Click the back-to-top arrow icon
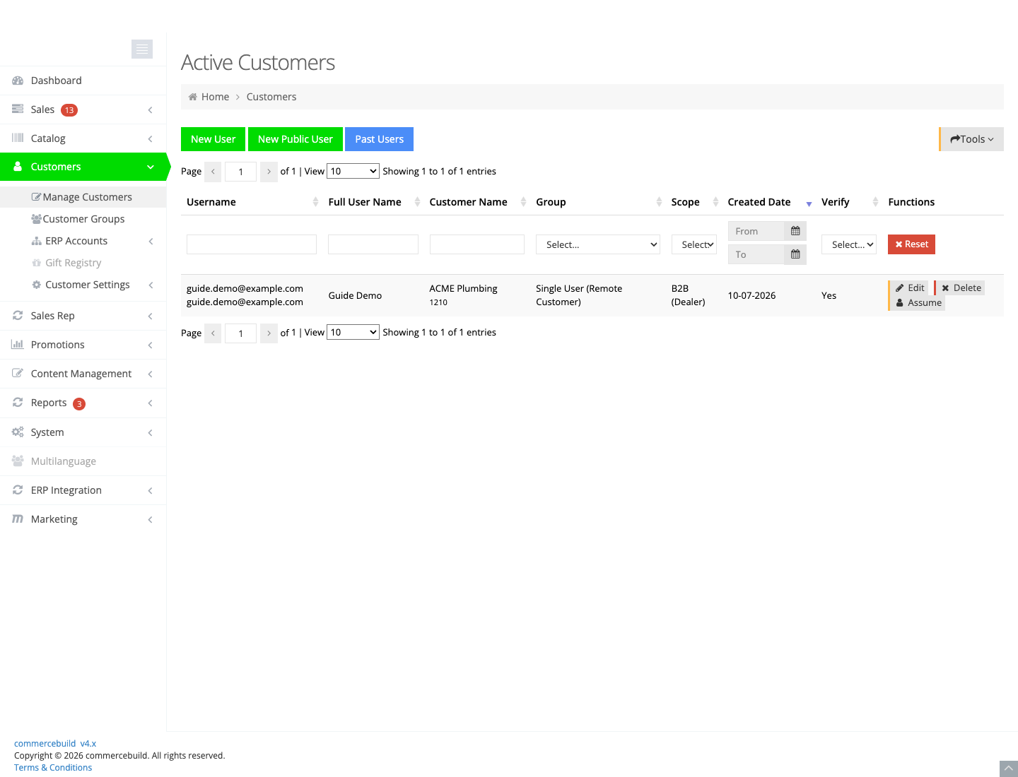This screenshot has width=1018, height=777. click(1009, 769)
